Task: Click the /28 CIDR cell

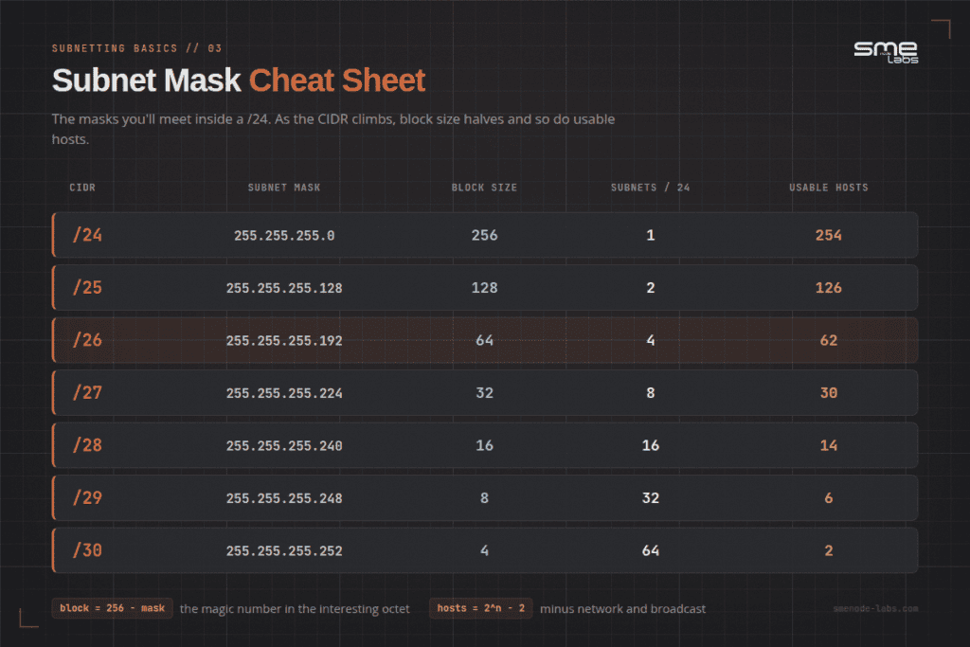Action: pyautogui.click(x=87, y=445)
